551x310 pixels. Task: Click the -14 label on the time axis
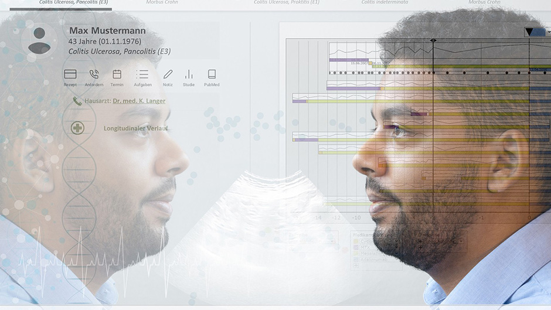click(x=318, y=217)
